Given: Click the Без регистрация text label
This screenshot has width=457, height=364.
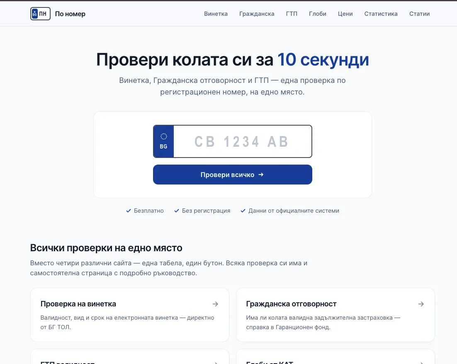Looking at the screenshot, I should [x=206, y=211].
